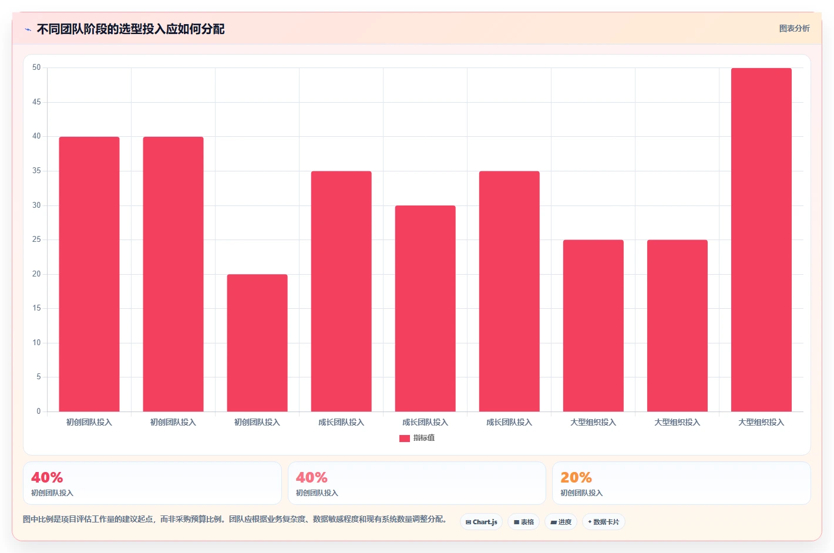The image size is (834, 553).
Task: Click the orange 20% figure
Action: [576, 477]
